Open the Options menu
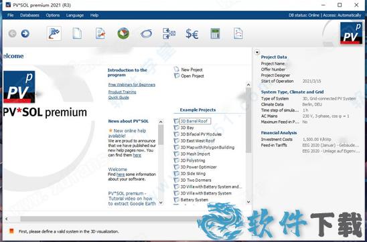 [53, 15]
